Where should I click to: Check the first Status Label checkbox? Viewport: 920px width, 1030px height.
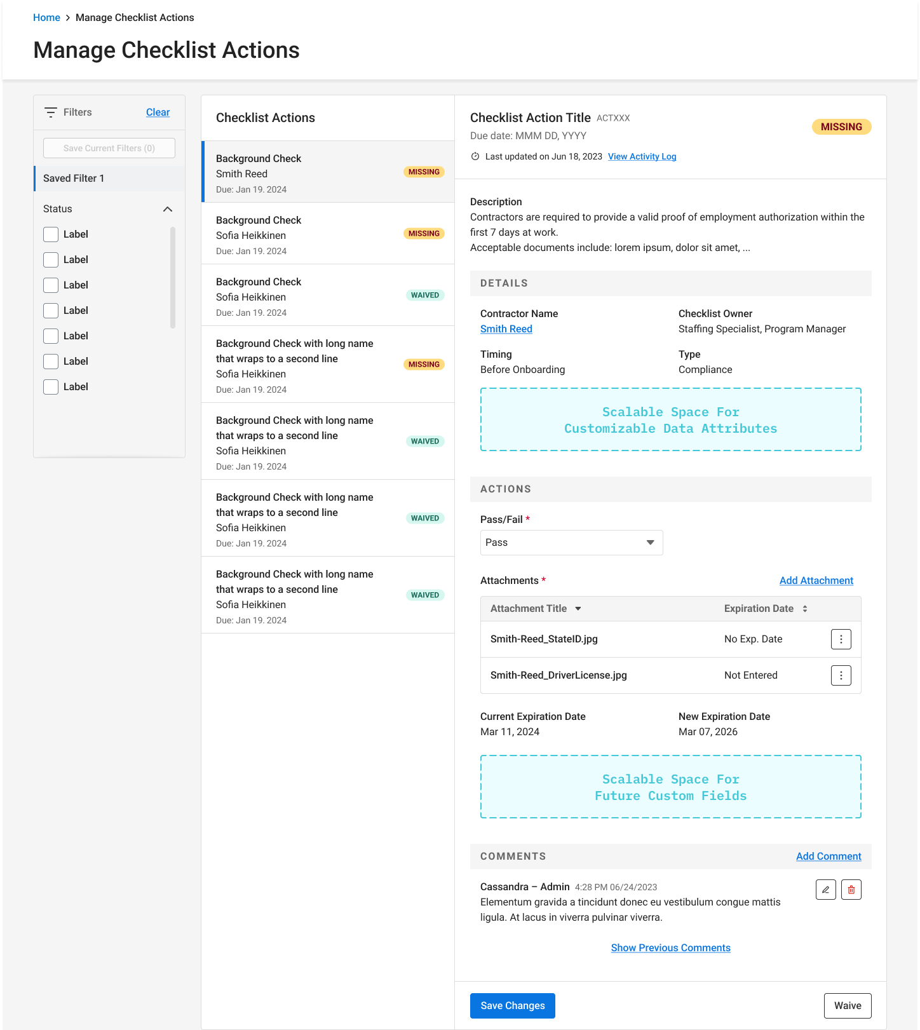tap(51, 234)
